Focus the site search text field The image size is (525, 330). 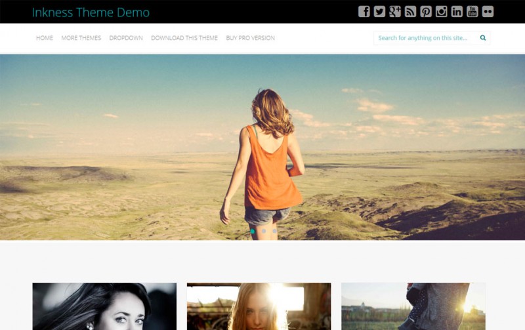[425, 38]
